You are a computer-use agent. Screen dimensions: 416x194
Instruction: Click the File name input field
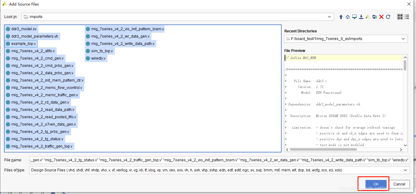click(x=219, y=160)
